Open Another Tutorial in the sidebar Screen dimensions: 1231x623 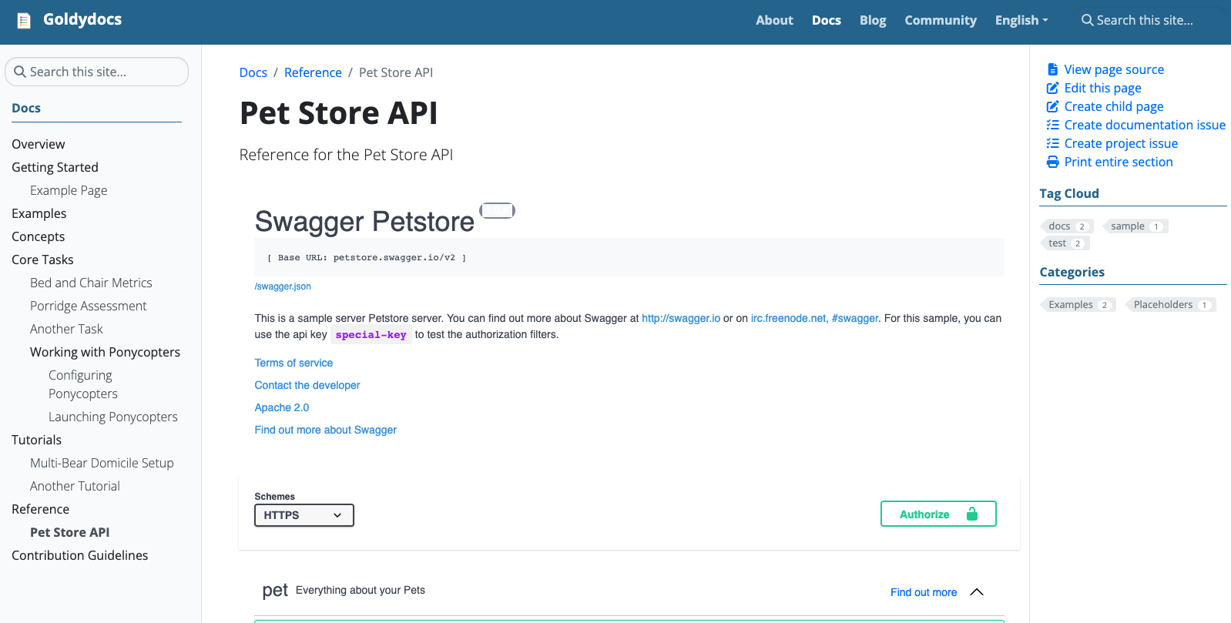[75, 486]
